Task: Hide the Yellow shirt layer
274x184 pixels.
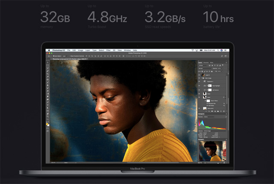Action: pyautogui.click(x=199, y=108)
